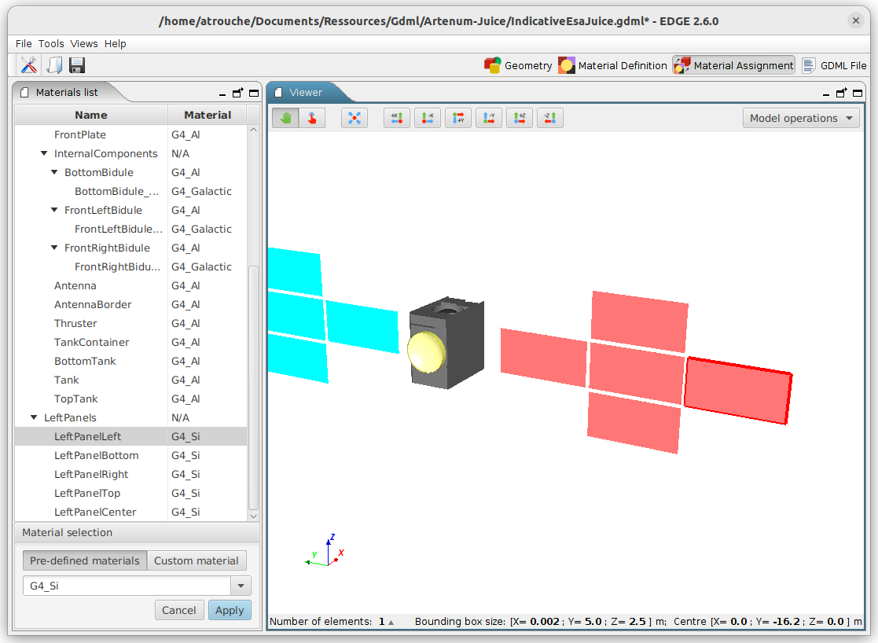Orient the view along the +Z axis
This screenshot has width=878, height=643.
point(519,117)
